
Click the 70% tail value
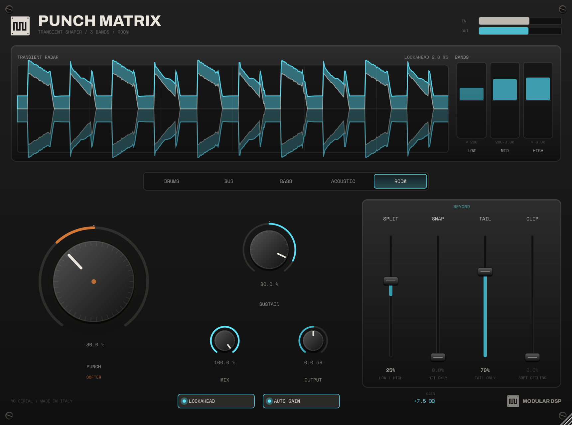[x=485, y=370]
